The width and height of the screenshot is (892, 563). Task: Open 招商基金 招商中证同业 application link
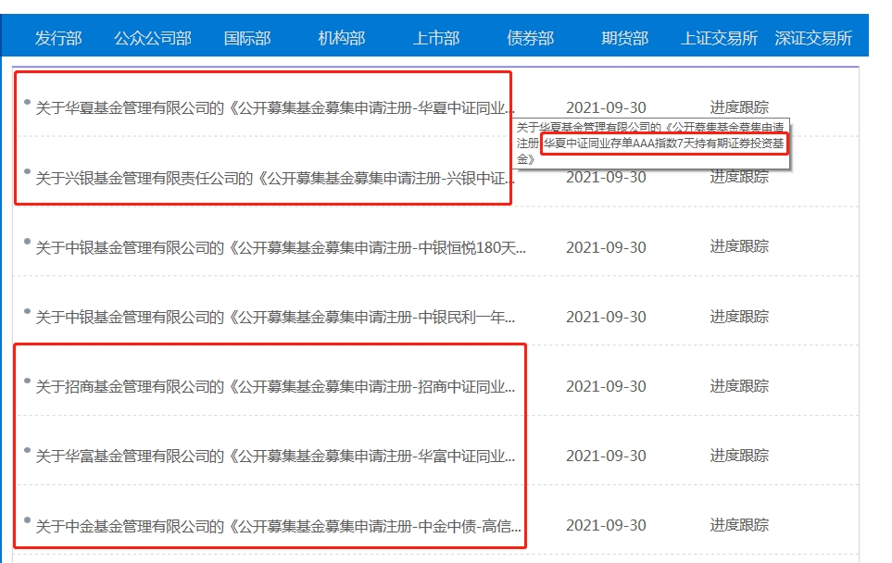click(275, 387)
